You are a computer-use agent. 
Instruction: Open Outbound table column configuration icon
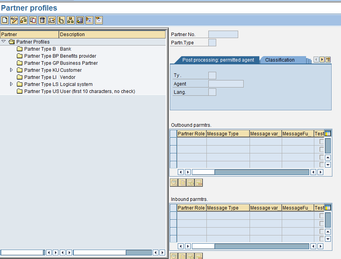(x=328, y=133)
